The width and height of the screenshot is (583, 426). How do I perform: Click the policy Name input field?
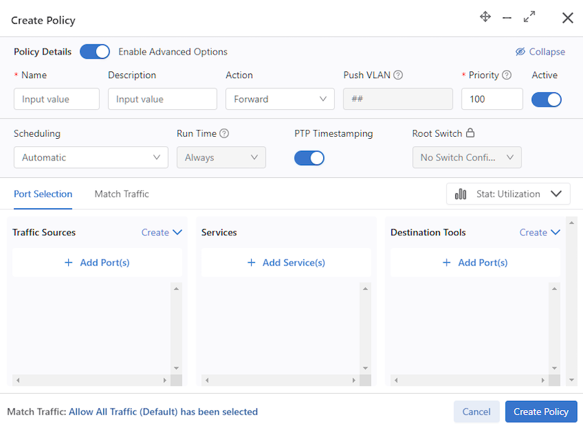[x=57, y=99]
